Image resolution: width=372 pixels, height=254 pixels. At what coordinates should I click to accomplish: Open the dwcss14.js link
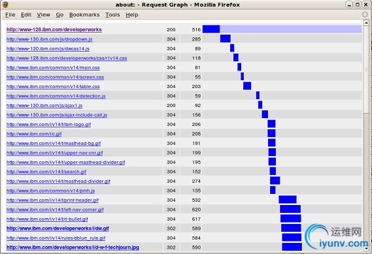pyautogui.click(x=48, y=48)
